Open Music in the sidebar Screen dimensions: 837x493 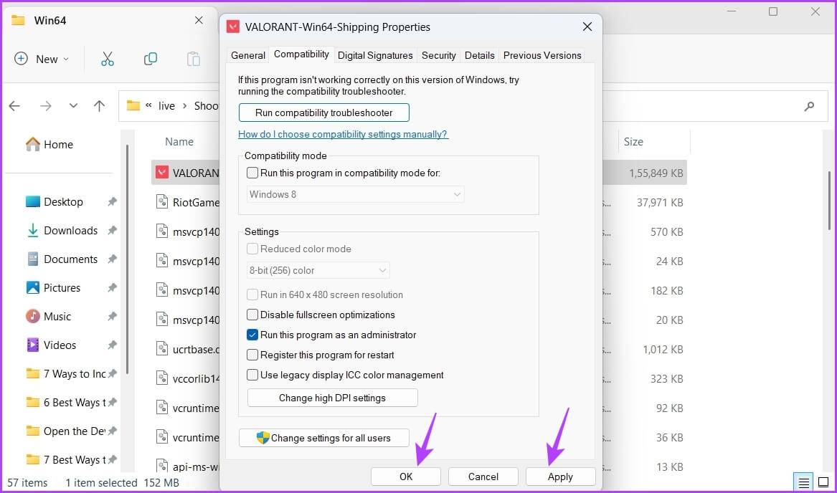48,317
